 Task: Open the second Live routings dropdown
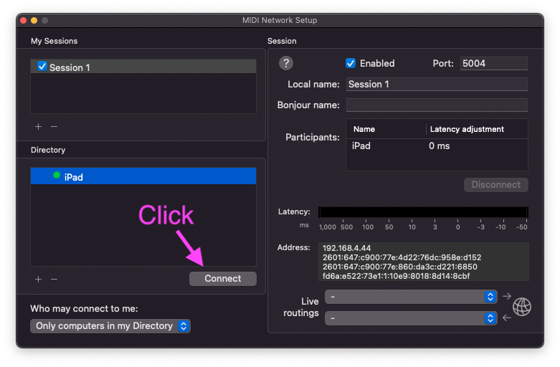[411, 318]
